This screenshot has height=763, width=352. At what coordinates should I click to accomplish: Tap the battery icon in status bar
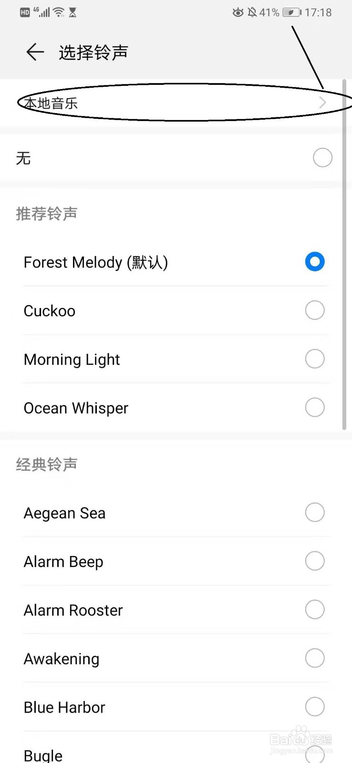tap(291, 12)
